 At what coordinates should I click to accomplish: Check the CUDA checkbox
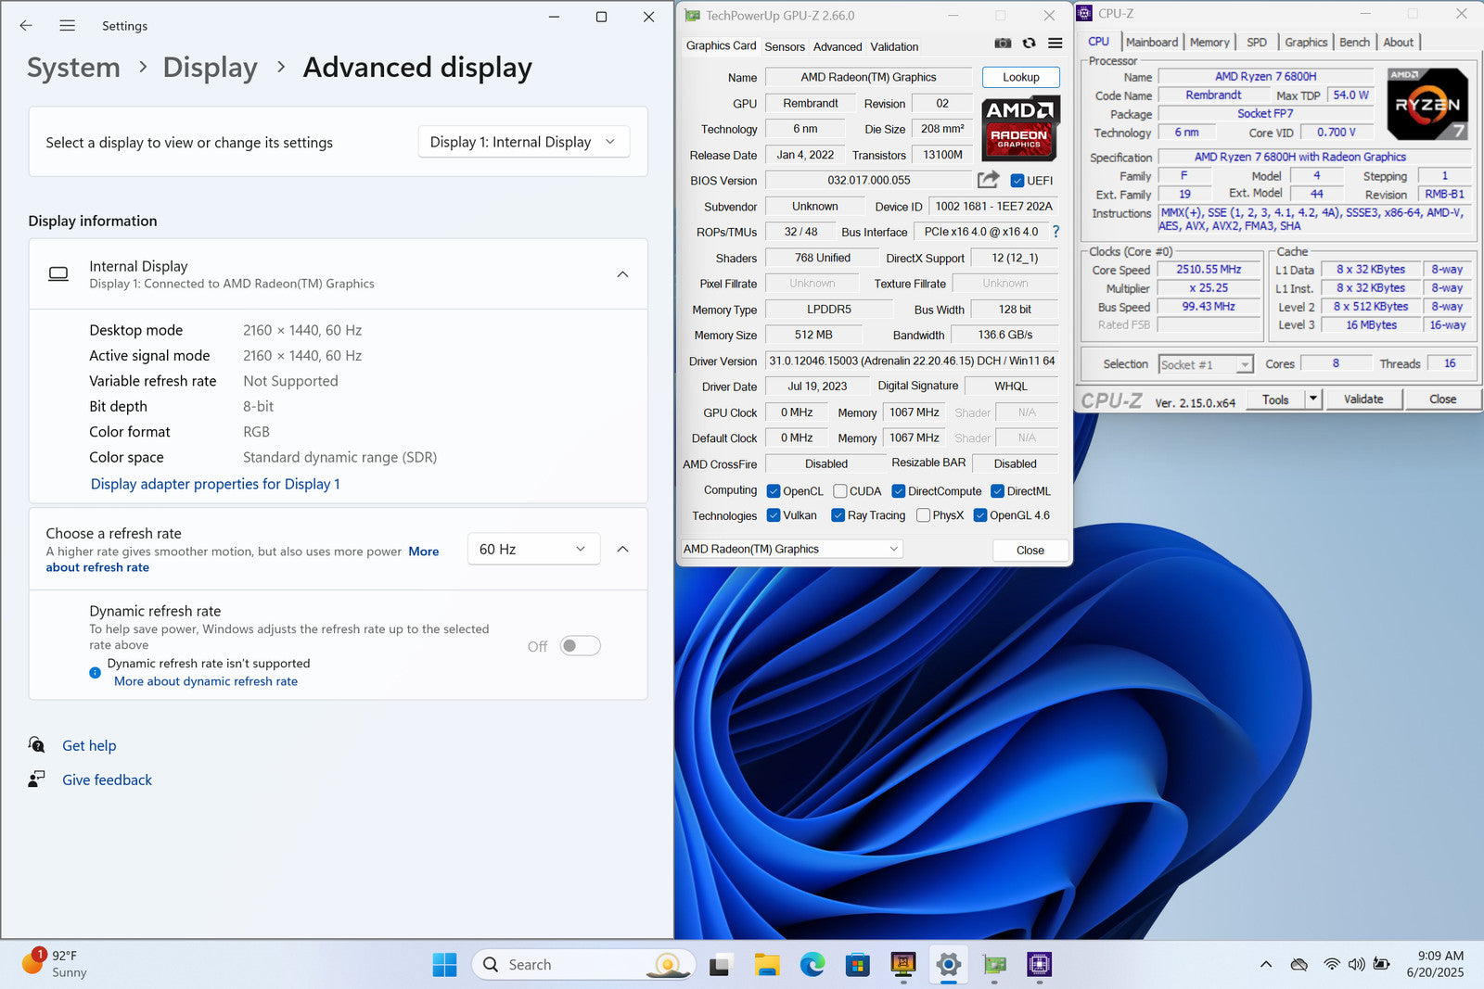[840, 491]
